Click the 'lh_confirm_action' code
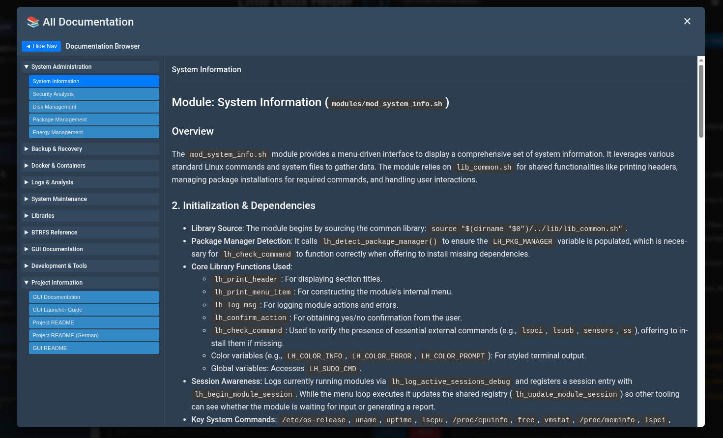This screenshot has width=723, height=438. (251, 318)
